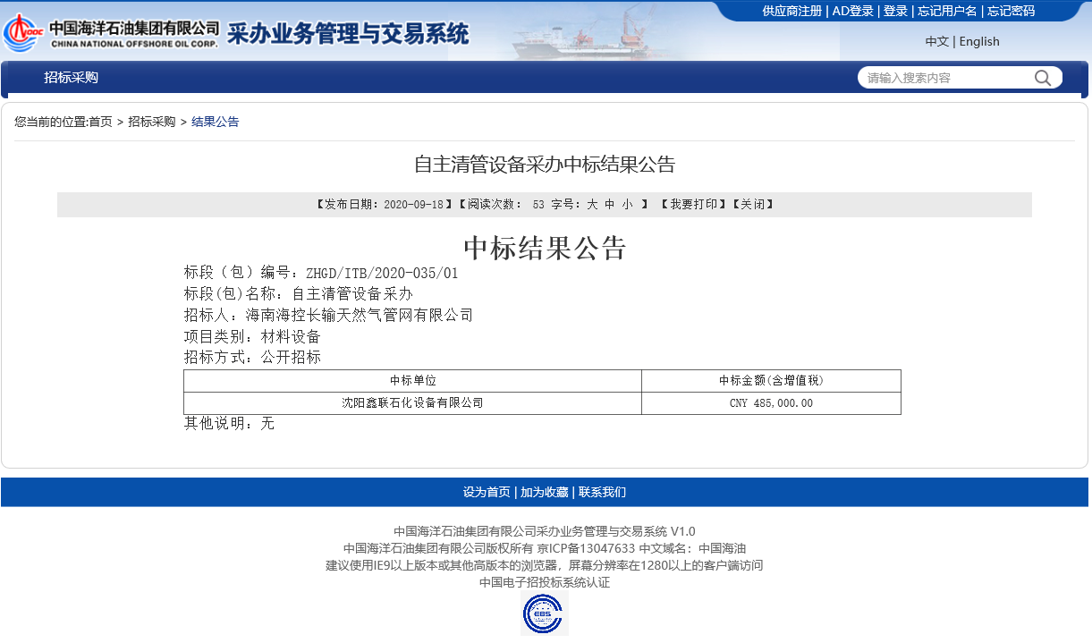Click page title 自主清管设备采办中标结果公告
The width and height of the screenshot is (1092, 643).
pos(545,165)
